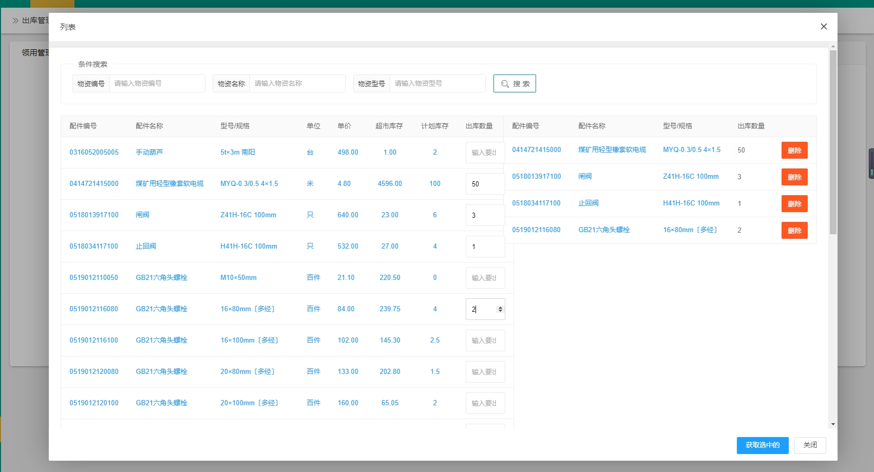
Task: Click 领用管理 tab in background page
Action: pos(35,53)
